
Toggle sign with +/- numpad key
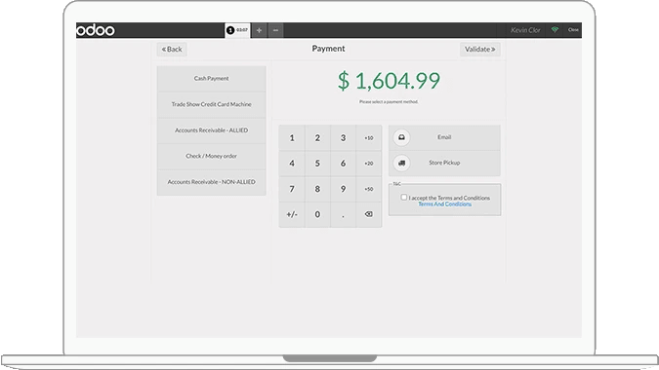(x=292, y=214)
